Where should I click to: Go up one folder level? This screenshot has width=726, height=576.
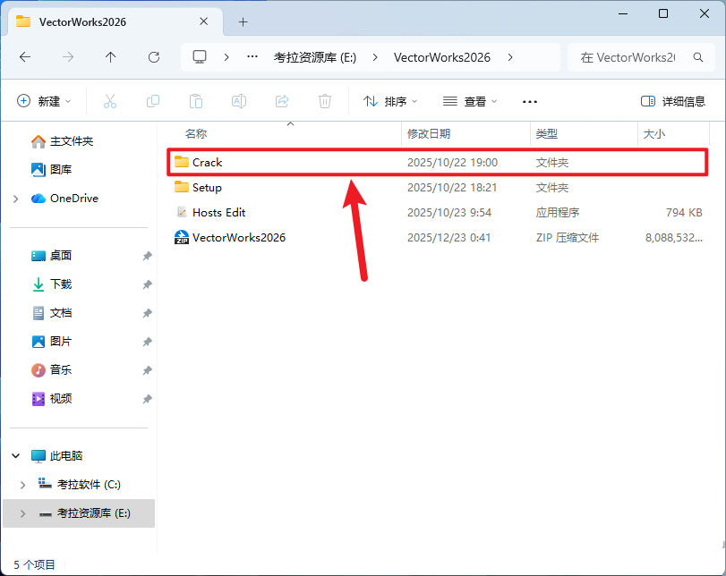(x=111, y=57)
